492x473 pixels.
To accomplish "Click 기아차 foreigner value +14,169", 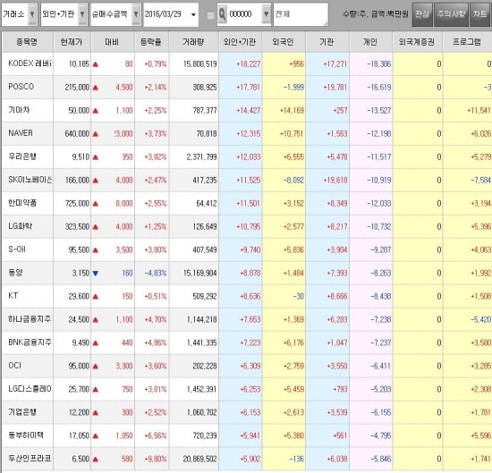I will (x=292, y=110).
